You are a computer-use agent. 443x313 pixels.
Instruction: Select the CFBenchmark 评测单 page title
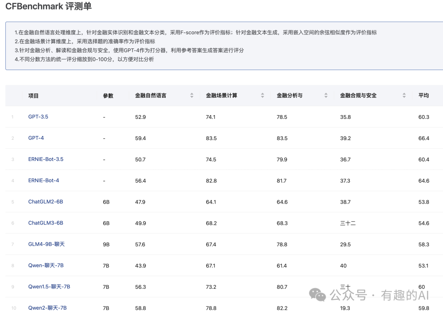pyautogui.click(x=48, y=6)
